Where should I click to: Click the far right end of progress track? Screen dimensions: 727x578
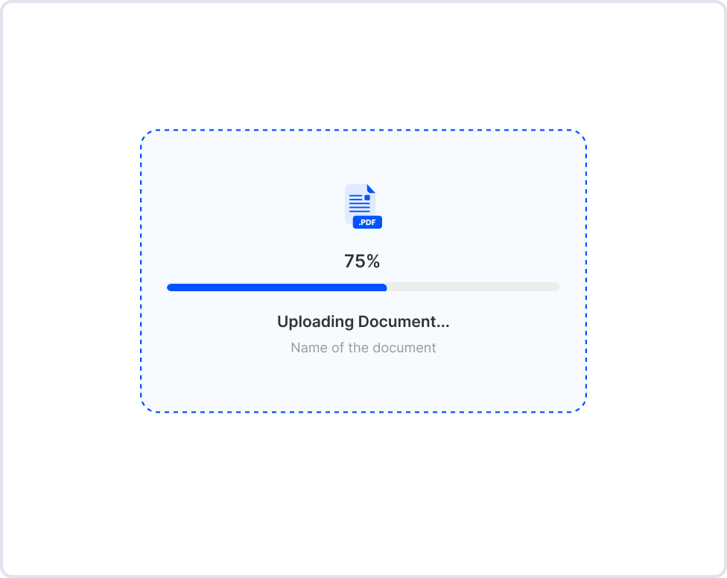point(556,288)
